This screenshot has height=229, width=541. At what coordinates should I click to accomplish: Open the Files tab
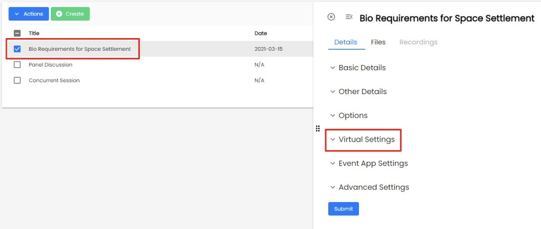point(378,42)
